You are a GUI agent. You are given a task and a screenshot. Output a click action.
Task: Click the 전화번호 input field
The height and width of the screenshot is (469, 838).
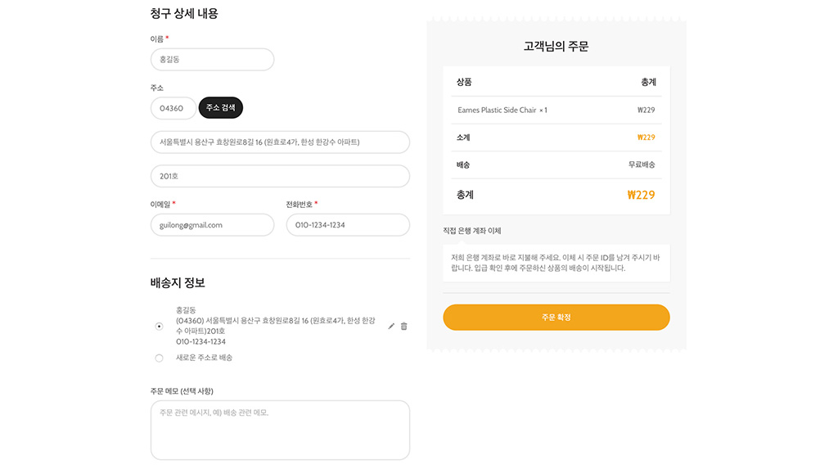pyautogui.click(x=347, y=225)
